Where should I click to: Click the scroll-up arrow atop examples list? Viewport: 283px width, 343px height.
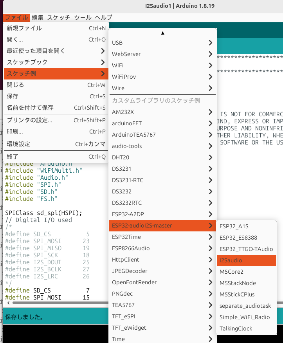click(162, 33)
